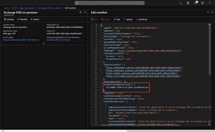Open the Cloud Shell icon

(181, 3)
